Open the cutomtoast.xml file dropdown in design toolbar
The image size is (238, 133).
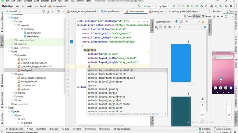point(164,22)
